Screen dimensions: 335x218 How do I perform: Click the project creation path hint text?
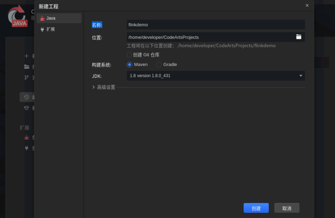coord(201,46)
